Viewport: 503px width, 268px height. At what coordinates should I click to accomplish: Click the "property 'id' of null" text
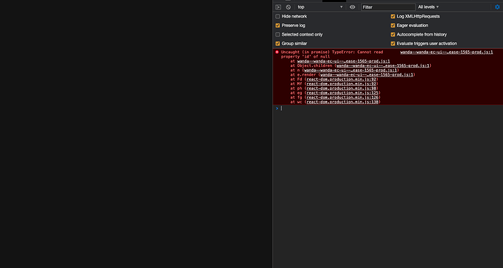(x=305, y=57)
